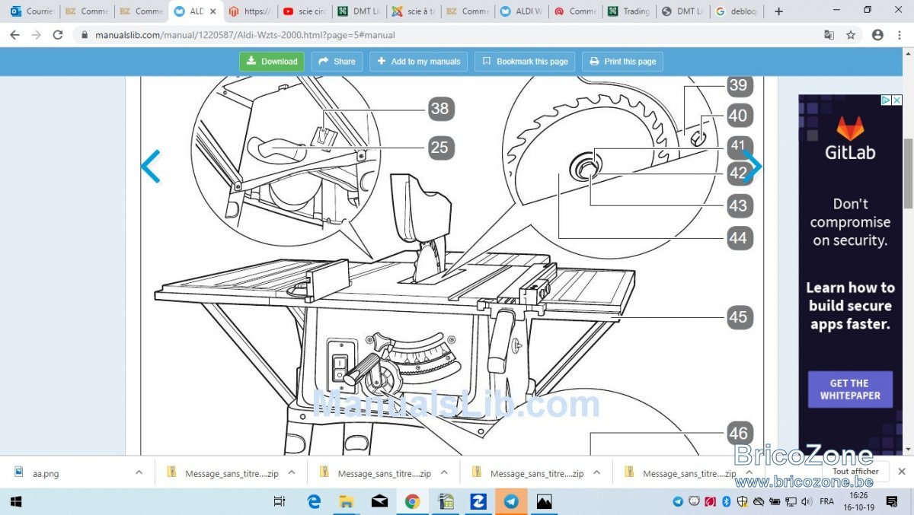Switch to the 'scie circ' YouTube tab

pos(303,11)
